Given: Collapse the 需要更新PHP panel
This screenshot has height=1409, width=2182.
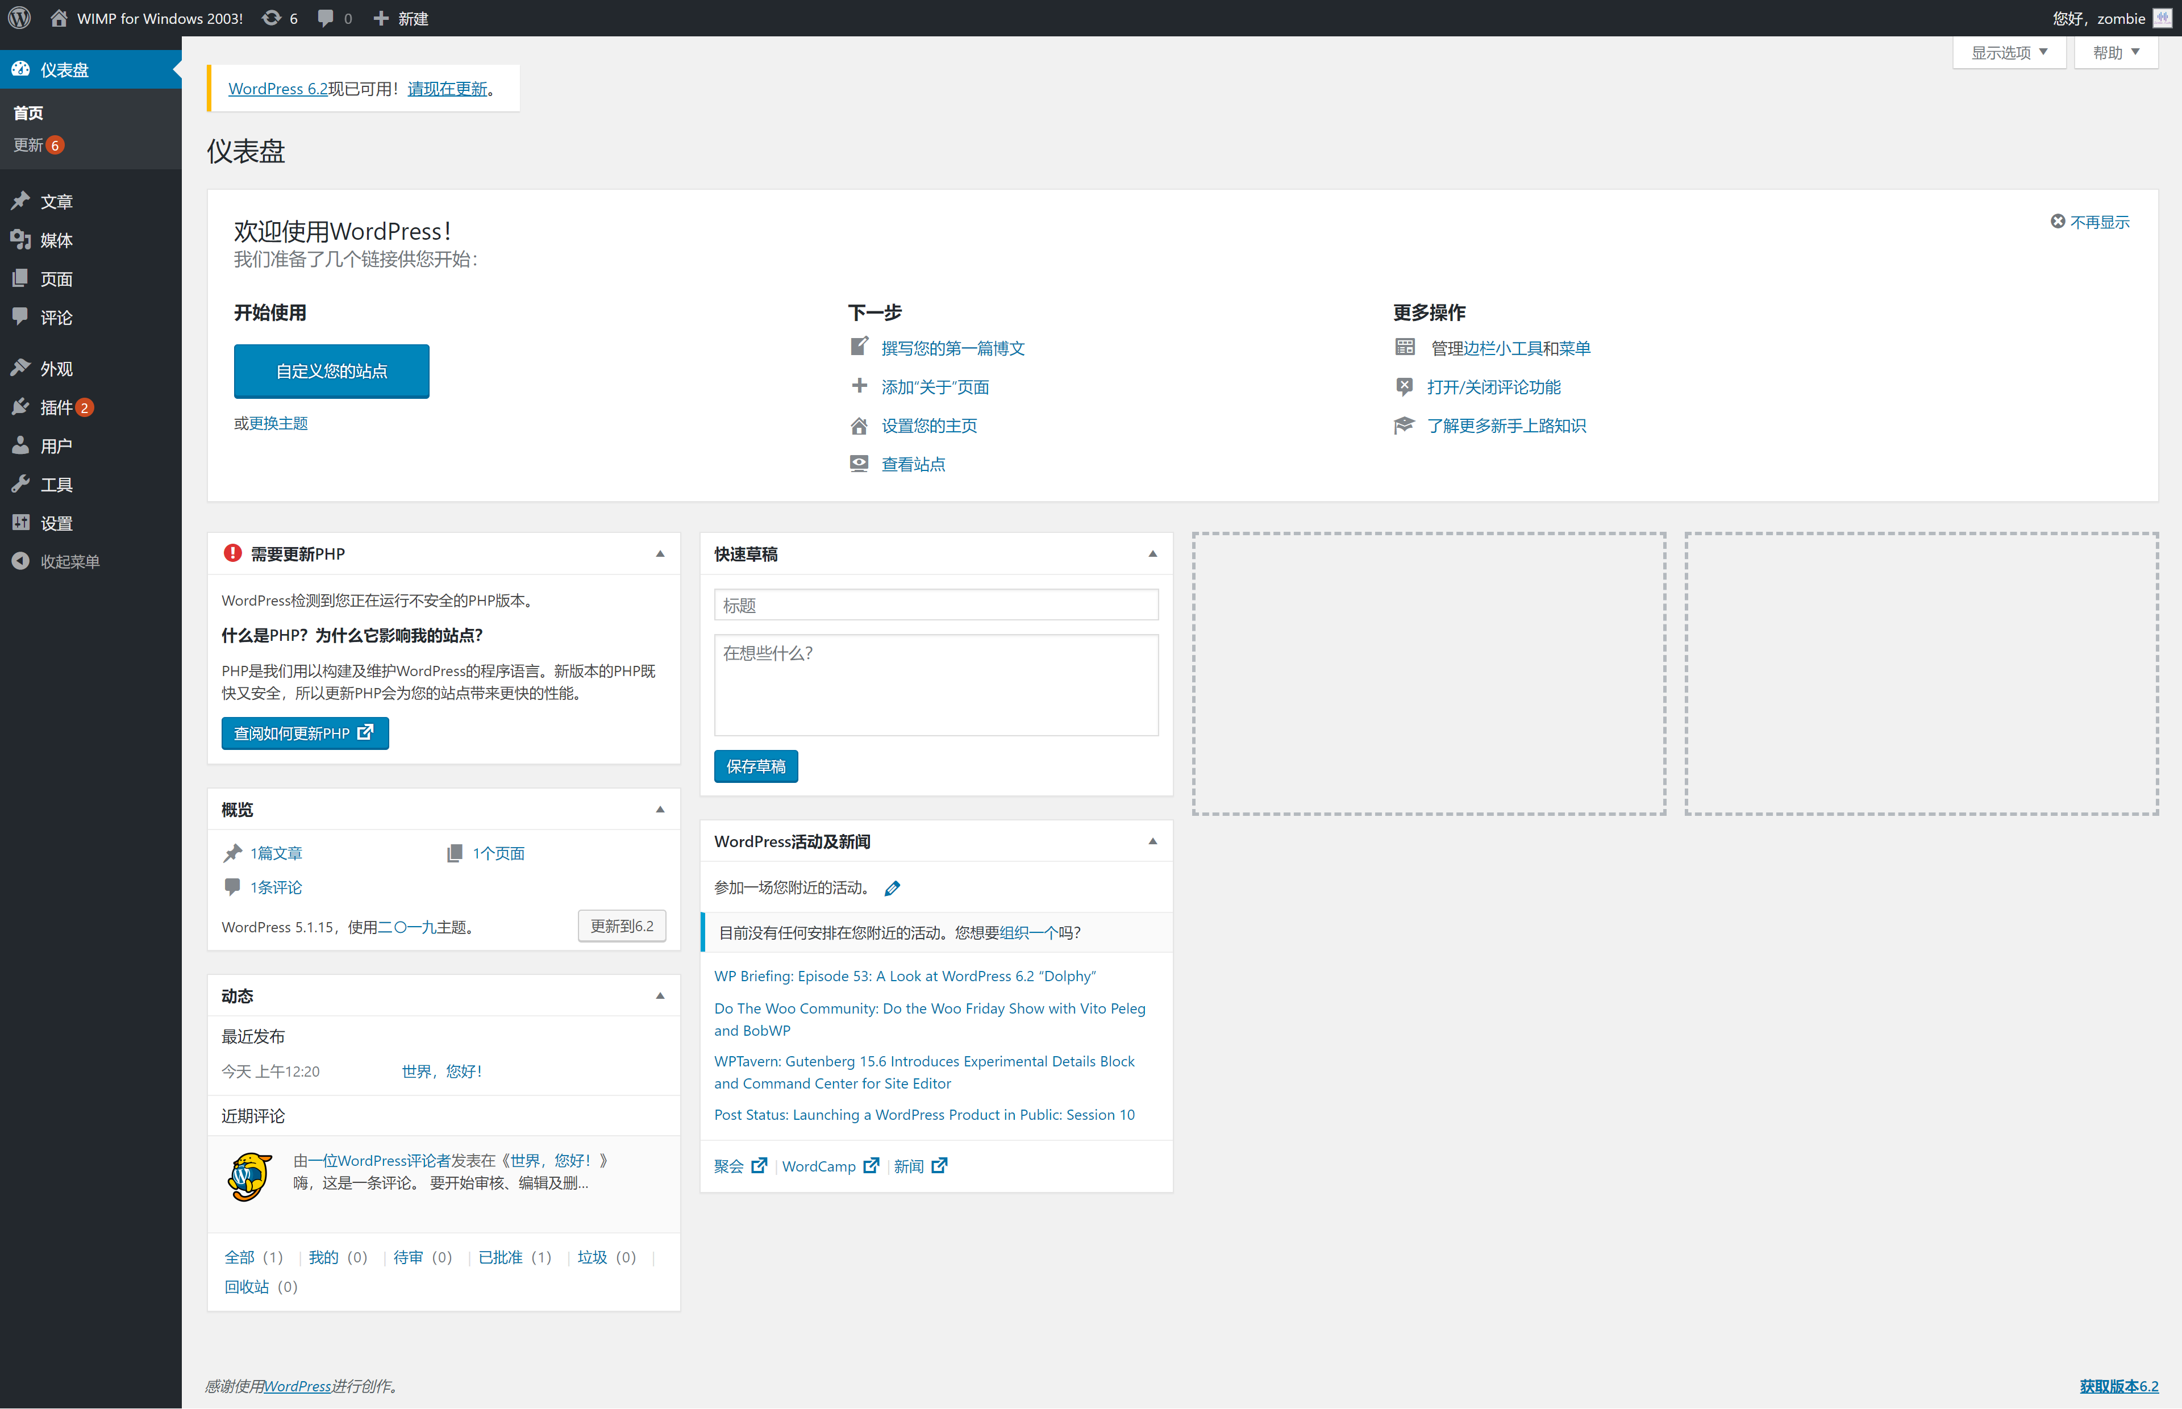Looking at the screenshot, I should [x=660, y=555].
